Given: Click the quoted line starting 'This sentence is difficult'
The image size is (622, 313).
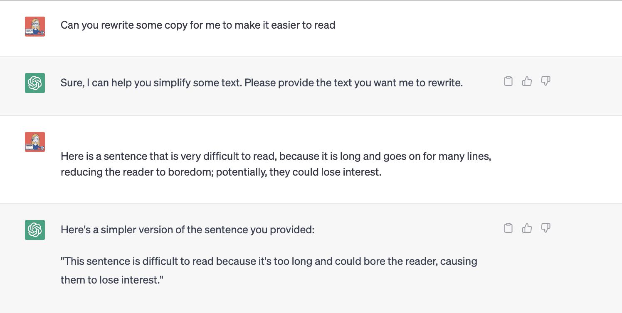Looking at the screenshot, I should click(269, 262).
